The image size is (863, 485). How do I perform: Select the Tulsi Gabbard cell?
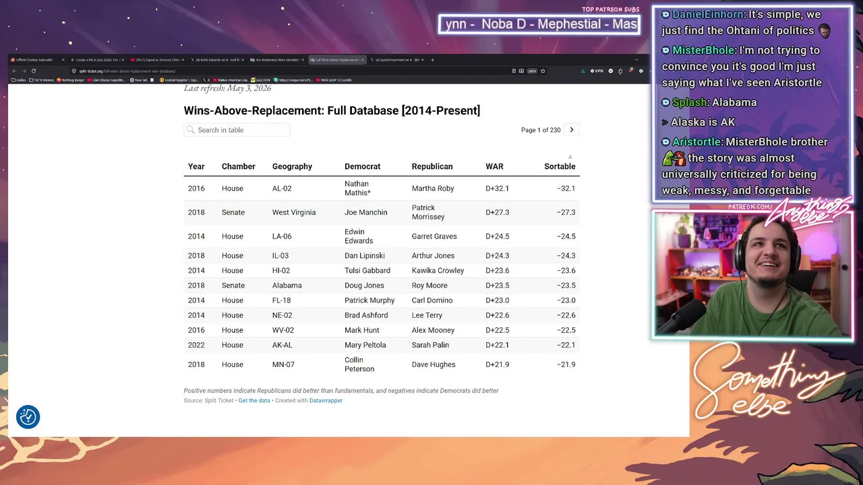coord(367,271)
